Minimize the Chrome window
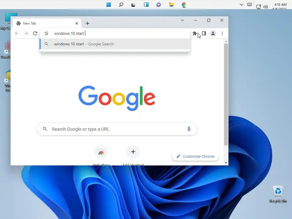 [196, 20]
